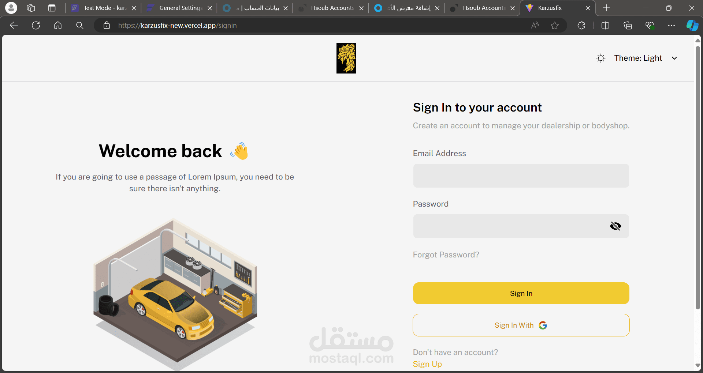Focus the Email Address field

pos(521,176)
